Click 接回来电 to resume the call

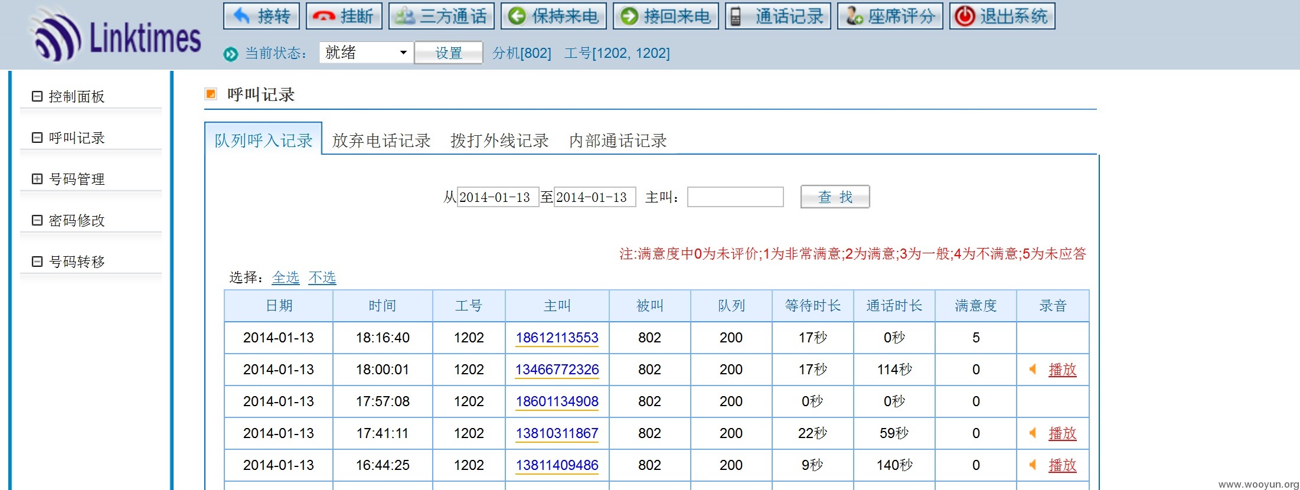pyautogui.click(x=666, y=16)
